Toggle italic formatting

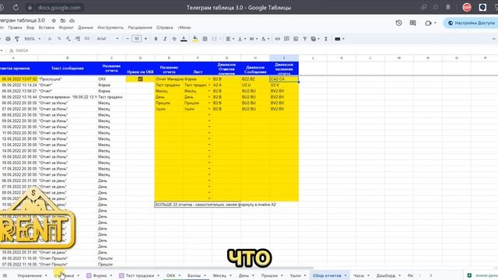[x=165, y=39]
